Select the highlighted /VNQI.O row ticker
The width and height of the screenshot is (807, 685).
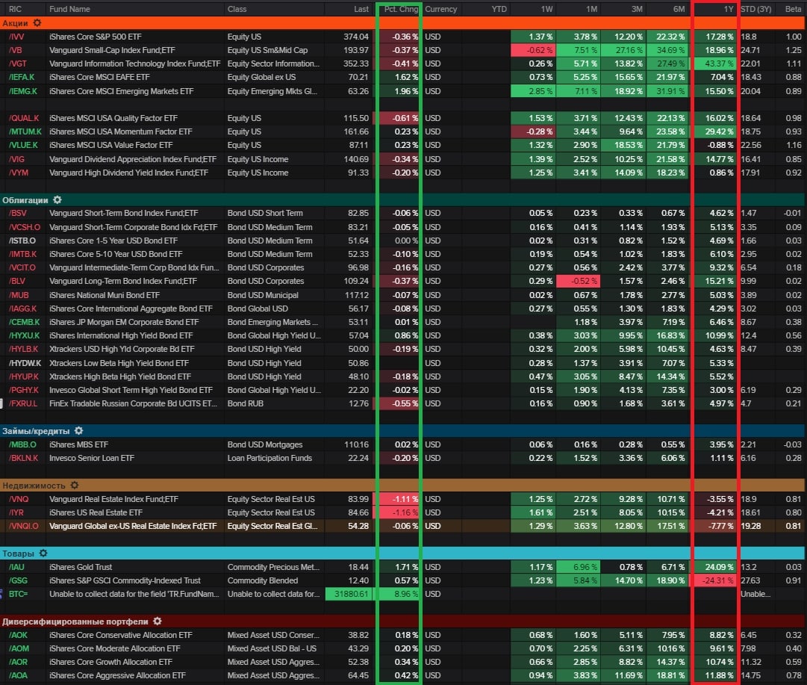(23, 526)
